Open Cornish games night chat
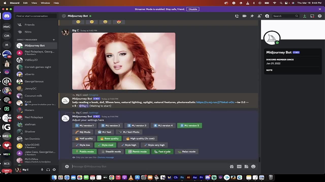325x182 pixels. [37, 67]
